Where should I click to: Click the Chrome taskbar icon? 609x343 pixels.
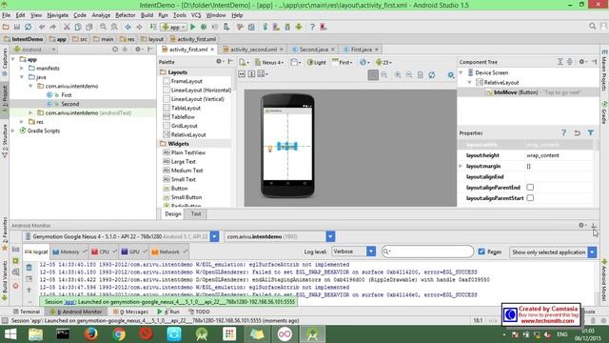(119, 334)
